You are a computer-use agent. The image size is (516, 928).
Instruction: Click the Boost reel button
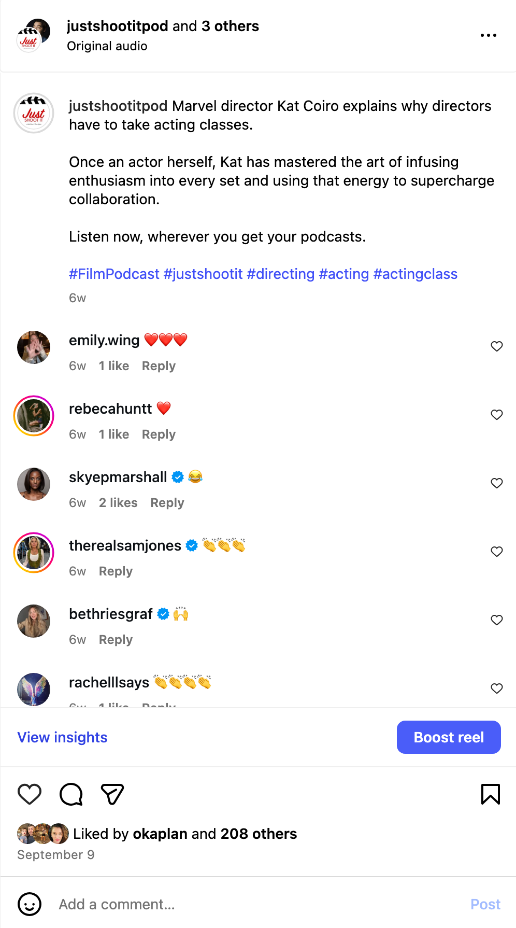[449, 737]
